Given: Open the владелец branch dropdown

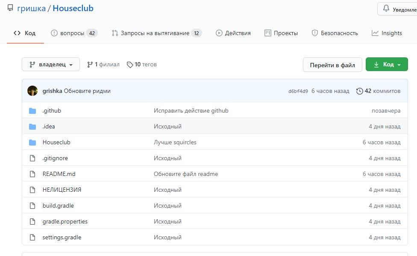Looking at the screenshot, I should tap(50, 65).
